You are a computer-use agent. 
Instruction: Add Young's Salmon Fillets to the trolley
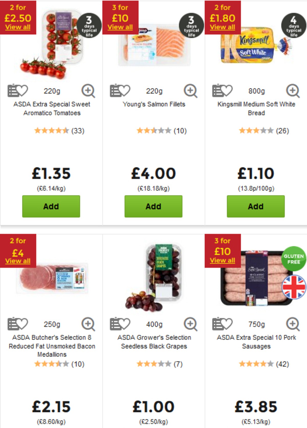(153, 206)
